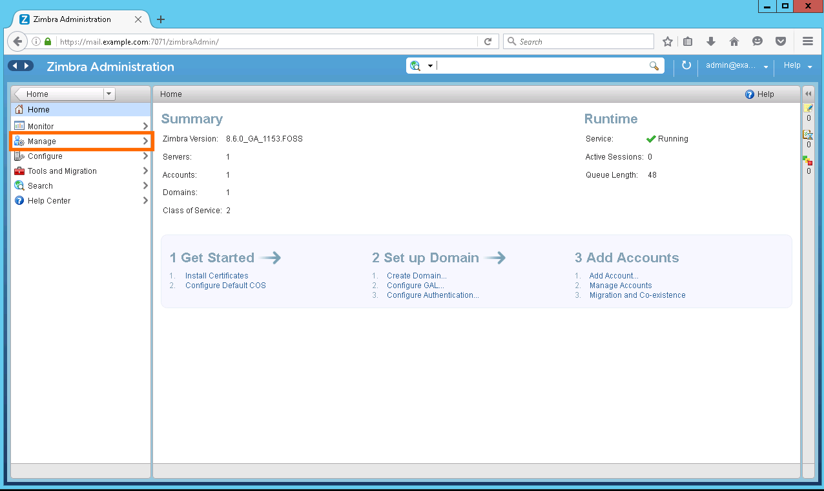Image resolution: width=824 pixels, height=491 pixels.
Task: Click the middle status icon in right pane
Action: [x=808, y=134]
